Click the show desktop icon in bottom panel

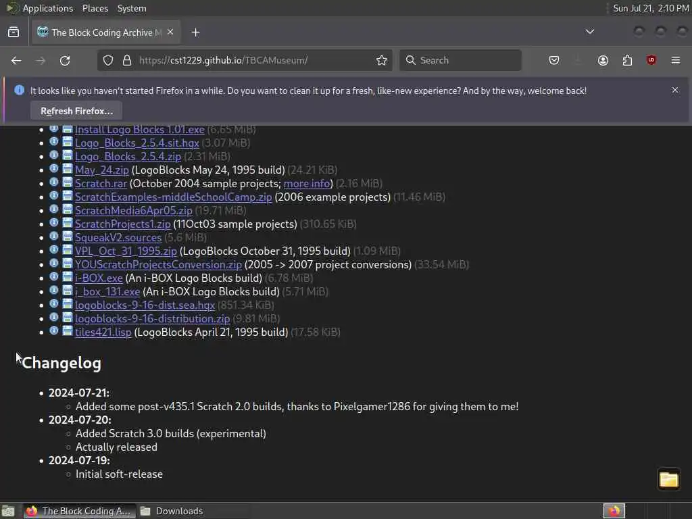tap(8, 511)
